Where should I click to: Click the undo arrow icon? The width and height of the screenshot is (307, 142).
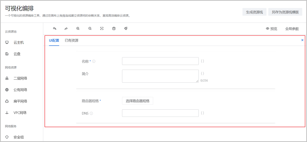54,29
